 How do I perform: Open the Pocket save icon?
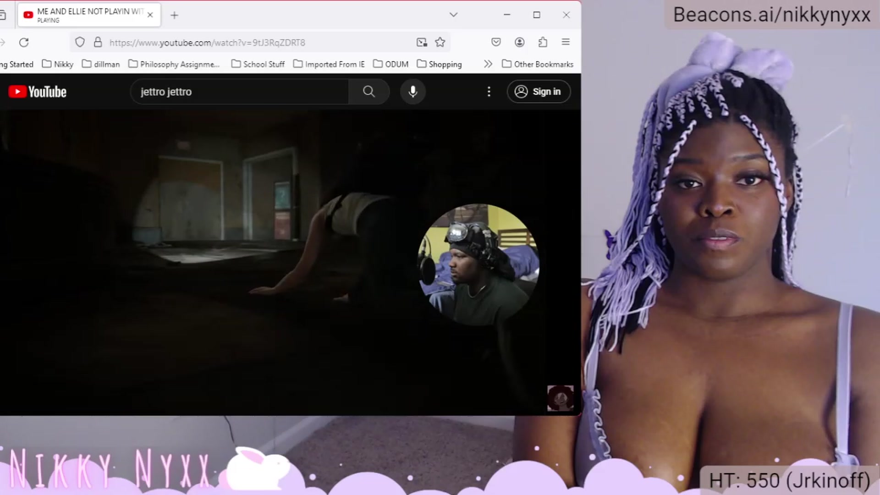[x=496, y=42]
